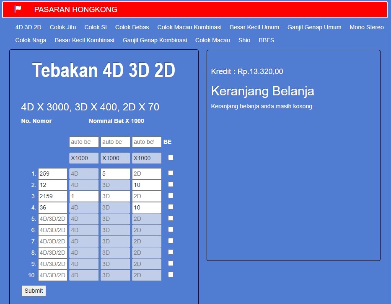Select Besar Kecil Umum
Viewport: 391px width, 304px height.
coord(254,27)
